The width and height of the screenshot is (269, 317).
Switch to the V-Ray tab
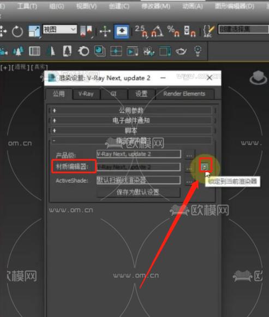(86, 94)
